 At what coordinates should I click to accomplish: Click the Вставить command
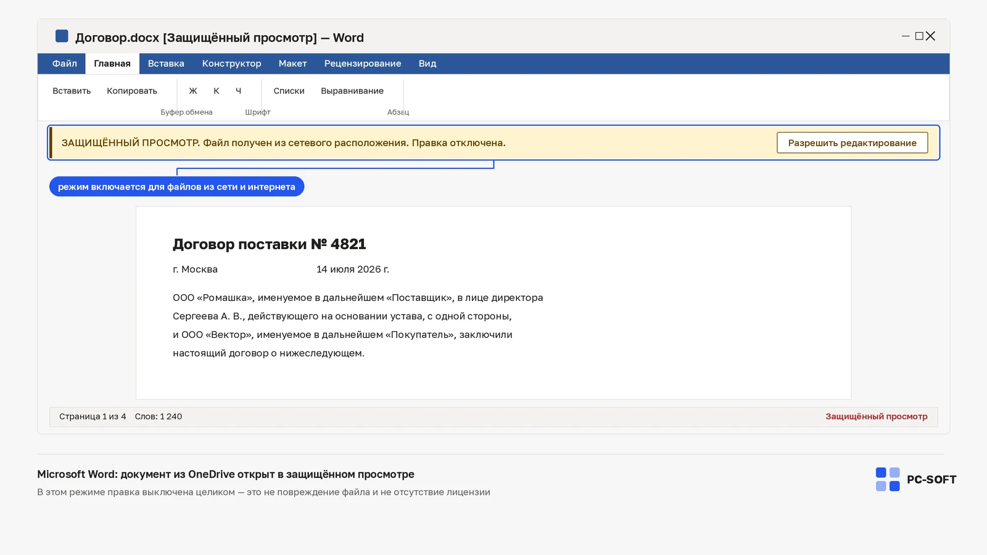[x=72, y=91]
